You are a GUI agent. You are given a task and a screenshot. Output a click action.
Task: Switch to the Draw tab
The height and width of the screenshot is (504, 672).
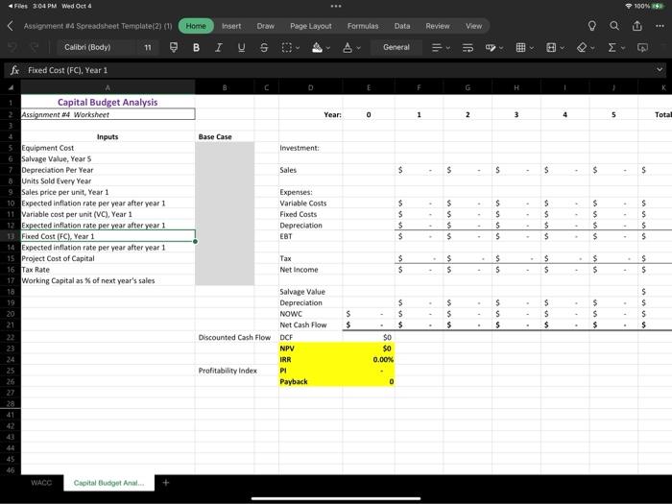(265, 26)
